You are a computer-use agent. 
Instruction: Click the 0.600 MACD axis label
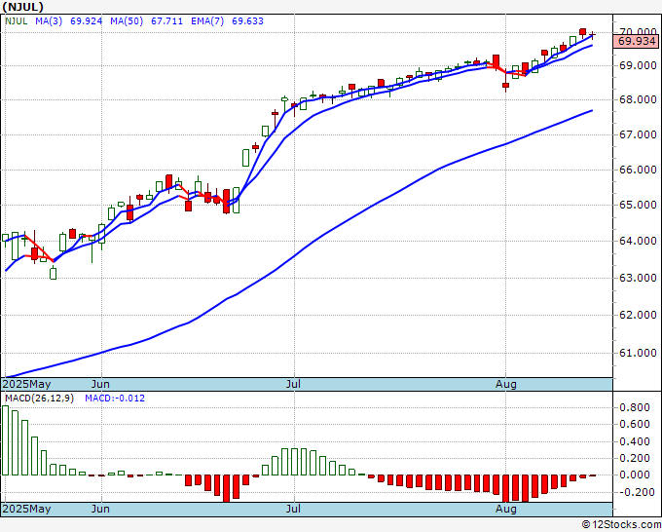point(635,424)
